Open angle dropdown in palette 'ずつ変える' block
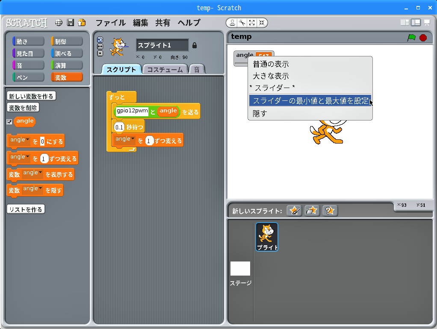 tap(20, 157)
